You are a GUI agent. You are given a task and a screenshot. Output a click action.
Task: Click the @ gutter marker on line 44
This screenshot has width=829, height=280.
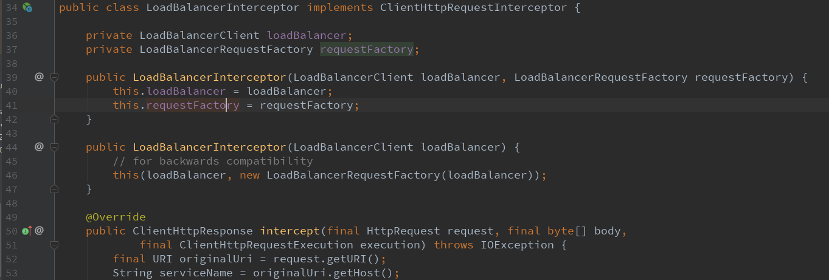point(39,146)
